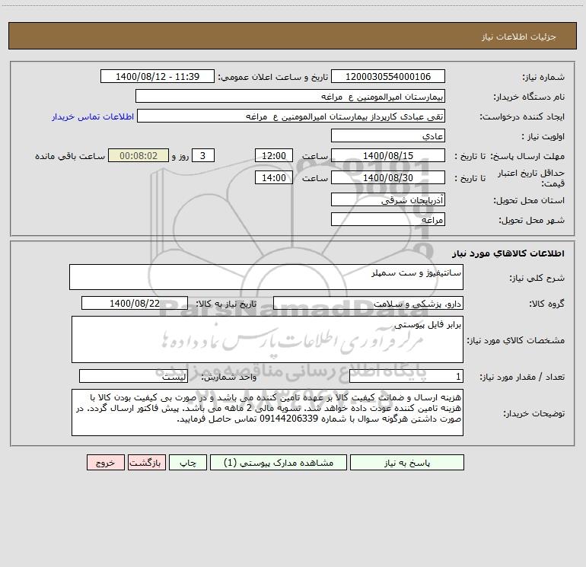Click the label 'مشخصات کالای مورد نیاز:'

[x=516, y=340]
